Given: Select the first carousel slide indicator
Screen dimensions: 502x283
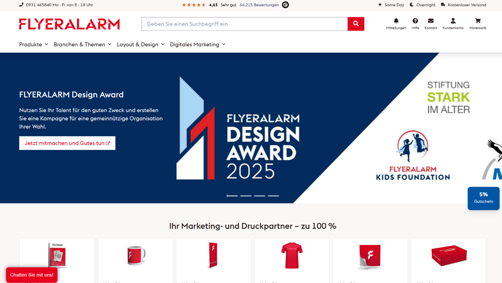Looking at the screenshot, I should 232,196.
